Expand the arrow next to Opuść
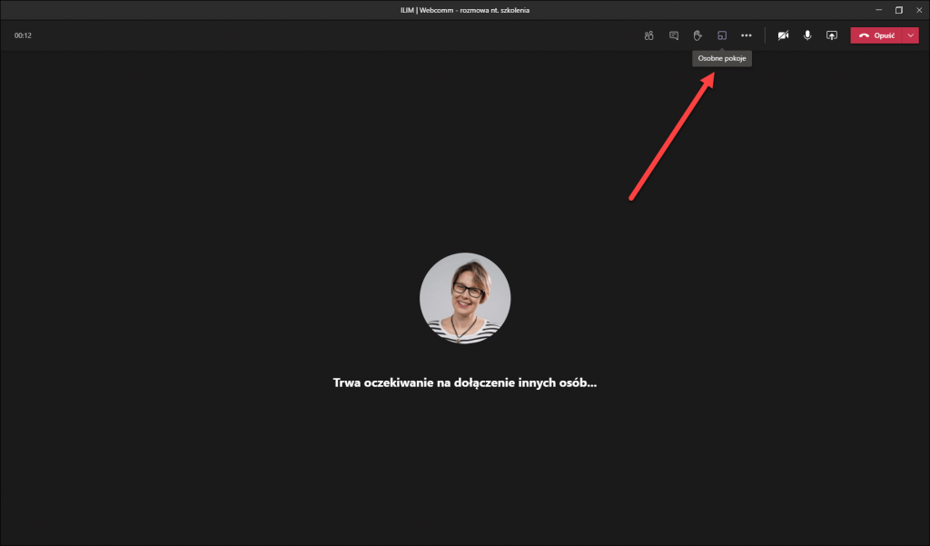This screenshot has width=930, height=546. click(x=912, y=35)
